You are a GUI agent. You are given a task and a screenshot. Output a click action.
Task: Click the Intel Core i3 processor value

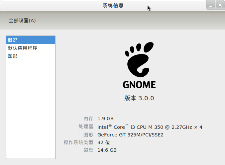(150, 127)
